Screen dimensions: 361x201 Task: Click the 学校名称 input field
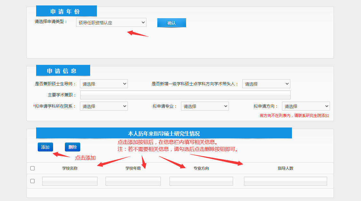[x=70, y=181]
